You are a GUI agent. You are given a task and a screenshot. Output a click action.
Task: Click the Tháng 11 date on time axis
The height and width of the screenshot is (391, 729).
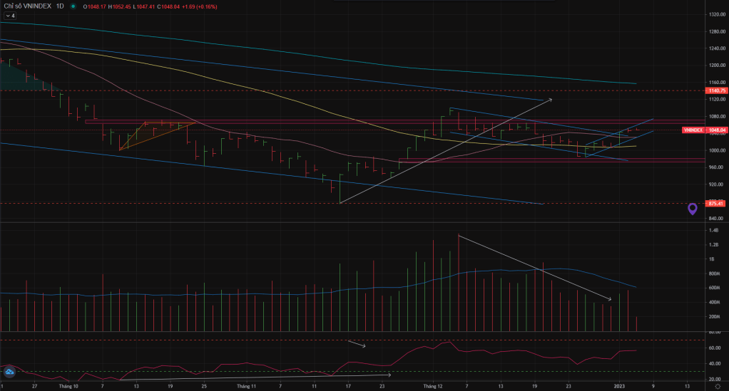coord(245,386)
